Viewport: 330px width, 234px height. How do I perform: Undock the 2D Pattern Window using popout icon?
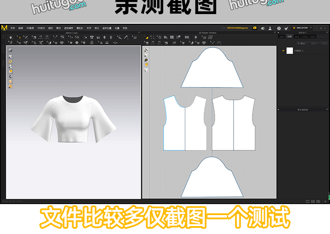[x=275, y=33]
